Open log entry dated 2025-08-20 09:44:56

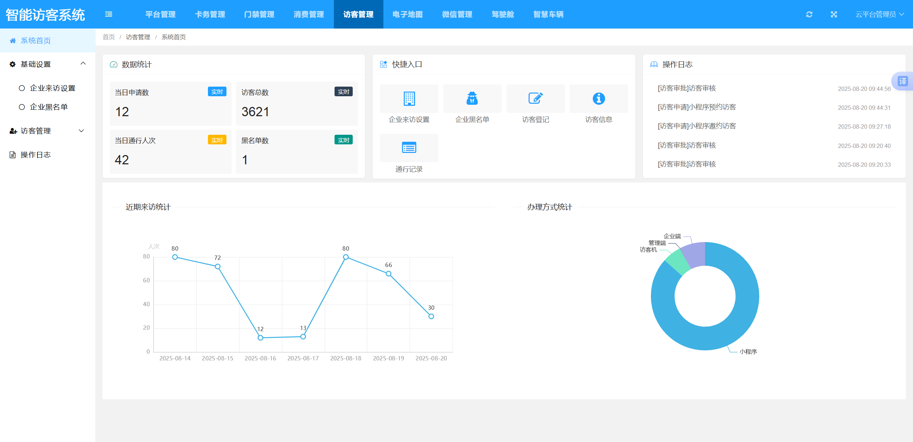(x=774, y=88)
